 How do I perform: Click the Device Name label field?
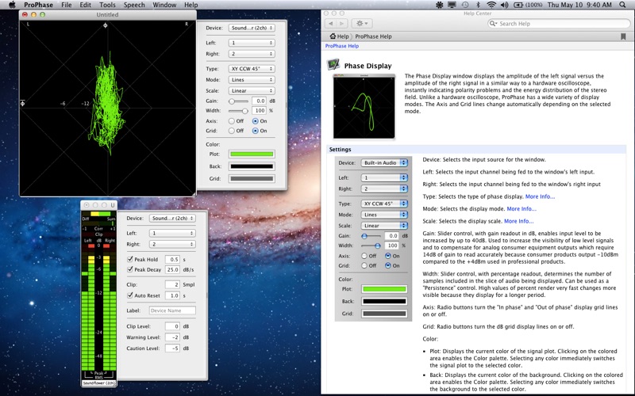point(171,310)
